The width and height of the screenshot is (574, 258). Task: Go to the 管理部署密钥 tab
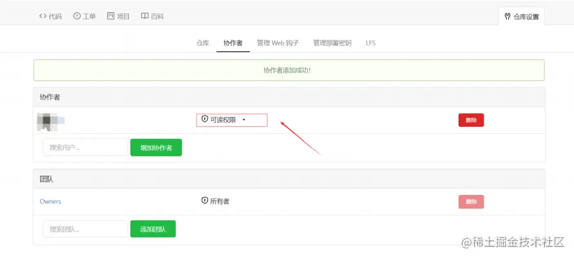pyautogui.click(x=332, y=42)
